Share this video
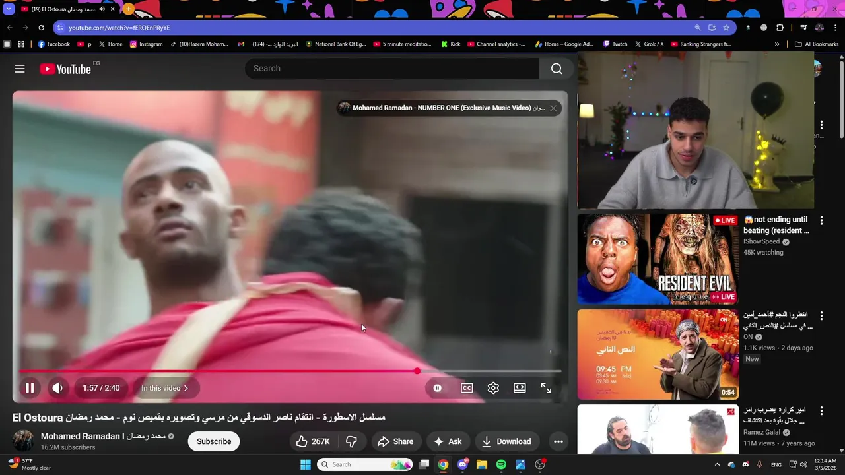The height and width of the screenshot is (475, 845). tap(395, 441)
